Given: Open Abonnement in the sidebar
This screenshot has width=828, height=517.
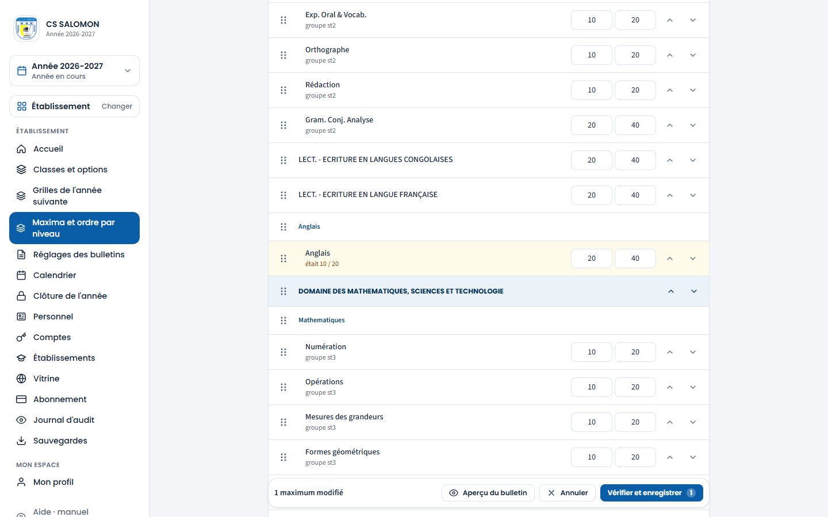Looking at the screenshot, I should point(74,399).
